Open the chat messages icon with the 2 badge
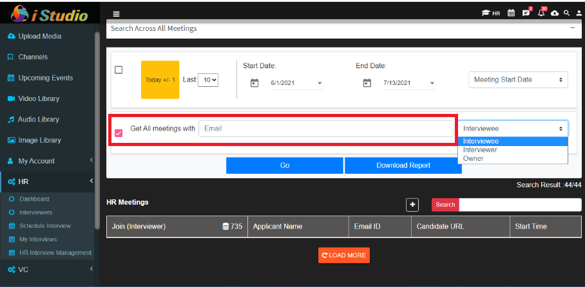 point(526,12)
